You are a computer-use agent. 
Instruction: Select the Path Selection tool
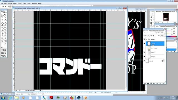pyautogui.click(x=2, y=33)
